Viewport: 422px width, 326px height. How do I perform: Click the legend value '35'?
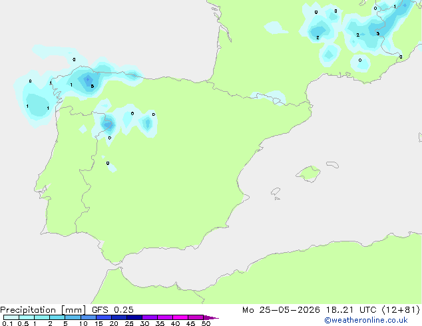click(x=160, y=323)
